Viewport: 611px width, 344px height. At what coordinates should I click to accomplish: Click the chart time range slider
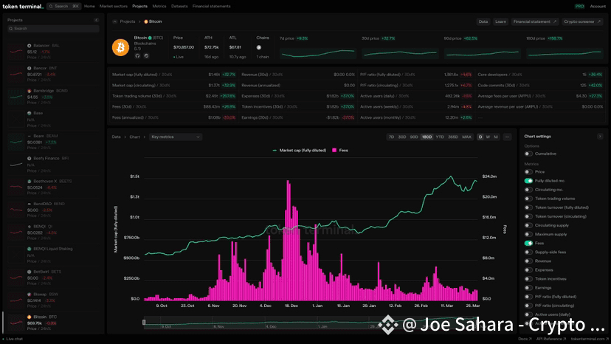coord(310,322)
